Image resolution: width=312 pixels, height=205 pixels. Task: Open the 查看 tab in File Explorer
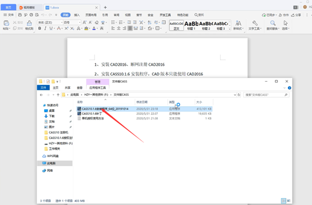(80, 88)
